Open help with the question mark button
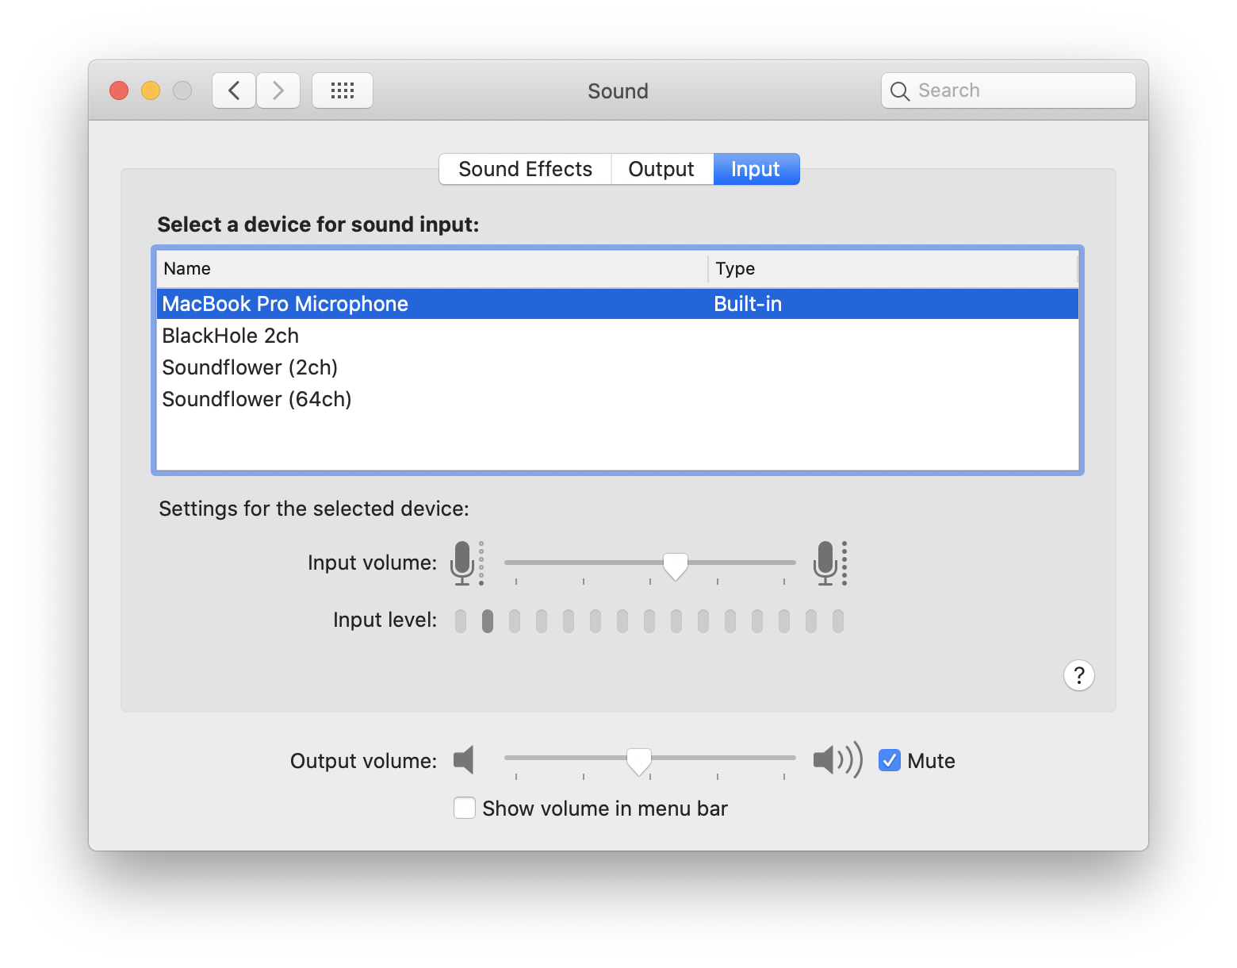The width and height of the screenshot is (1237, 968). pyautogui.click(x=1078, y=675)
